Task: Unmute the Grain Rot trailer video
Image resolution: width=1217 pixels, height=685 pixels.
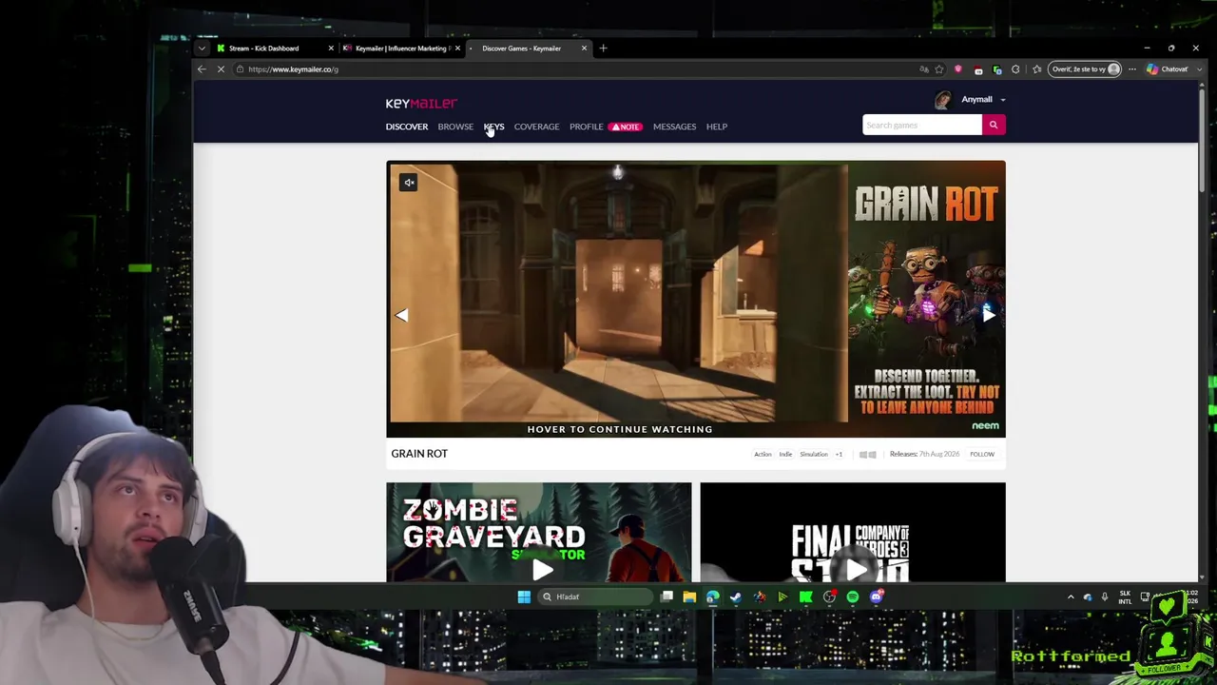Action: coord(408,183)
